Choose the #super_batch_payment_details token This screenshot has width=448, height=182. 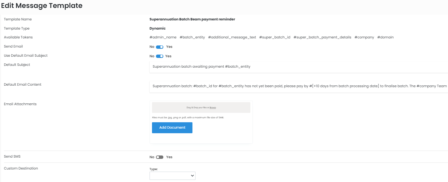[322, 37]
